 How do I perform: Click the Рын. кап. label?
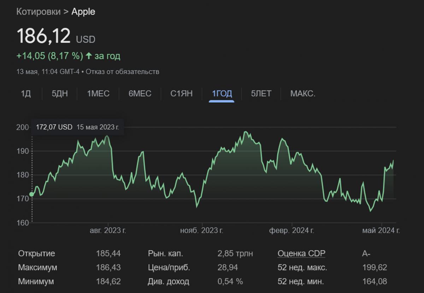(166, 253)
